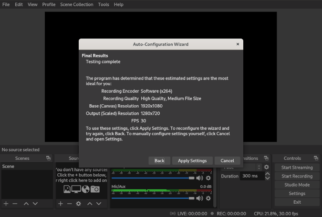Mute the Mic/Aux speaker icon
The image size is (322, 217).
pos(199,198)
